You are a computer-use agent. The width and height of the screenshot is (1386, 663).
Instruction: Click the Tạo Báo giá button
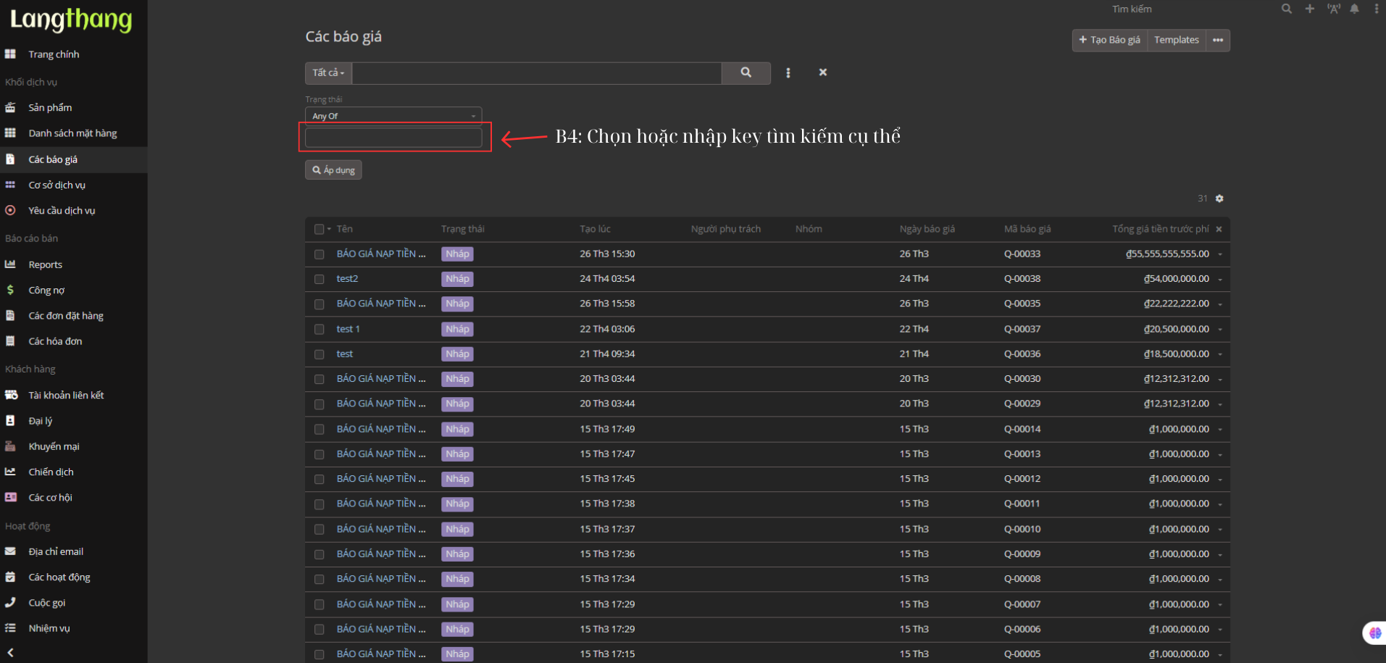click(x=1109, y=40)
